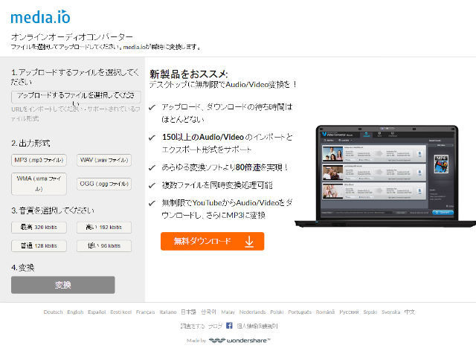Switch language to Español

click(97, 312)
